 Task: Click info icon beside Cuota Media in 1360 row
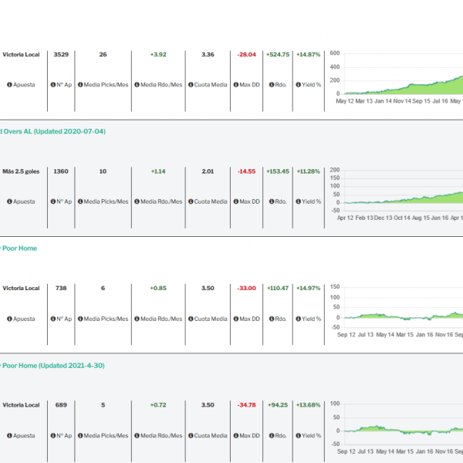[191, 201]
